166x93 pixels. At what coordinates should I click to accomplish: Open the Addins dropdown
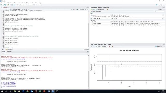coord(39,5)
